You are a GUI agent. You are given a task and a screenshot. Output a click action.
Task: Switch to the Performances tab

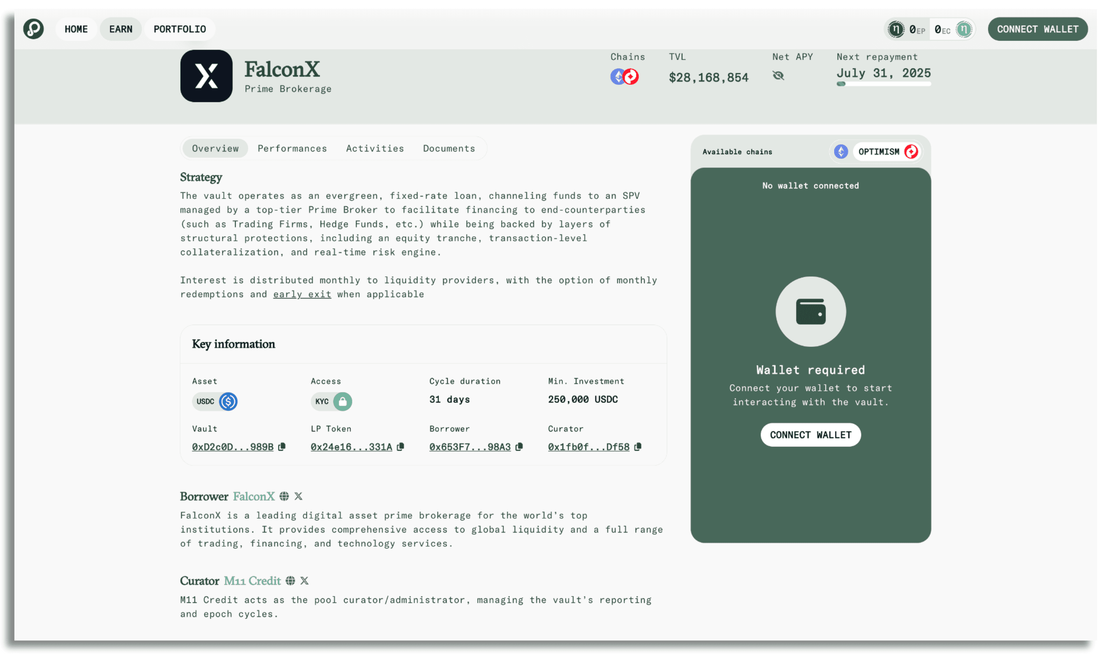click(292, 149)
